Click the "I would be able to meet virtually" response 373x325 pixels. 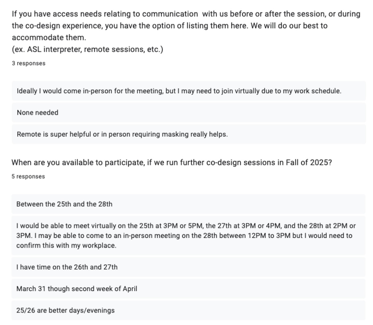tap(188, 235)
